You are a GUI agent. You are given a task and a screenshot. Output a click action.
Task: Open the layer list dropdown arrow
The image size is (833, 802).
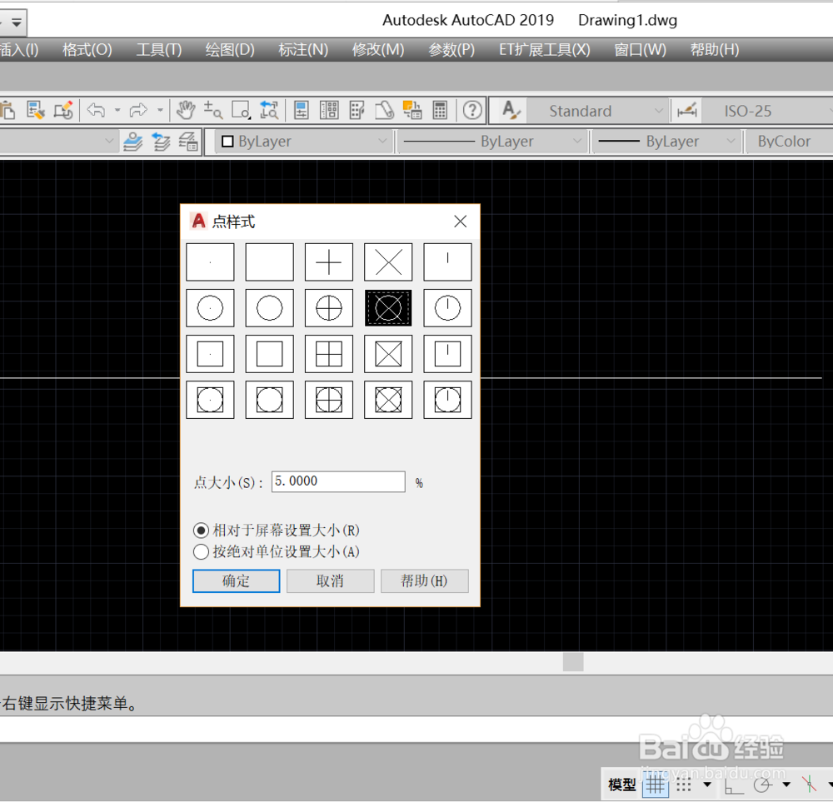[109, 142]
